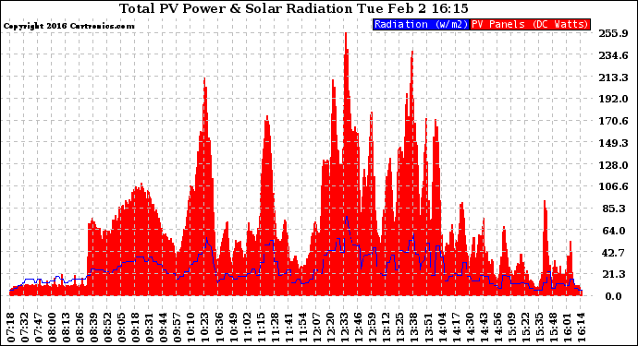Screen dimensions: 638x346
Task: Click the 16:01 time label
Action: 567,328
